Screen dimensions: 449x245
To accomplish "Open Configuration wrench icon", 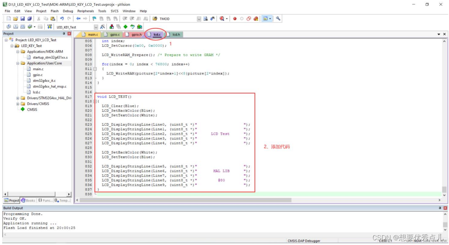I will 278,18.
